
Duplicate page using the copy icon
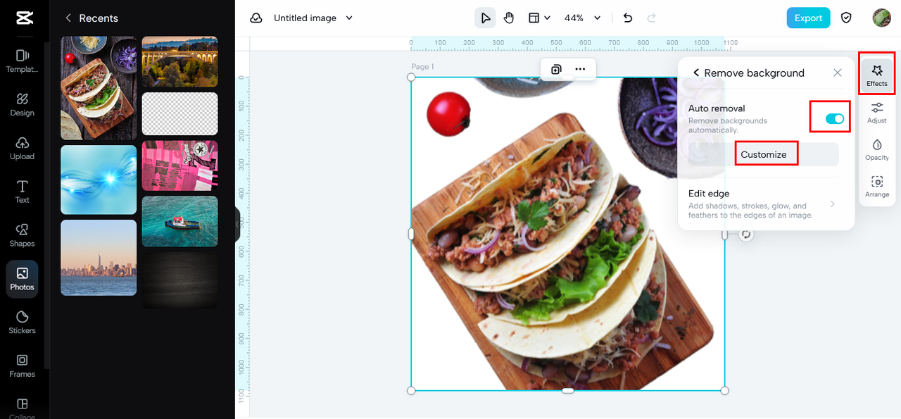click(x=556, y=69)
